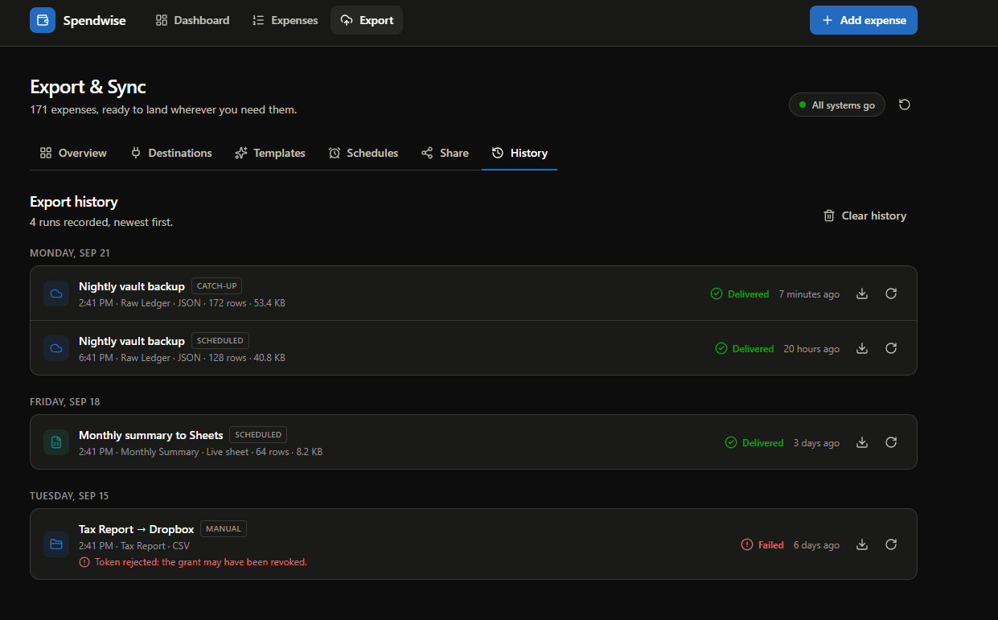
Task: Click Delivered status of 20 hours ago run
Action: (x=745, y=348)
